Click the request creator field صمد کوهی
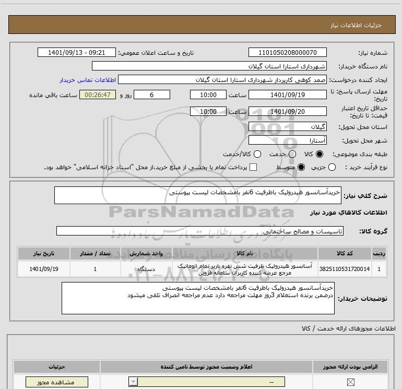Screen dimensions: 402x389 tap(222, 80)
